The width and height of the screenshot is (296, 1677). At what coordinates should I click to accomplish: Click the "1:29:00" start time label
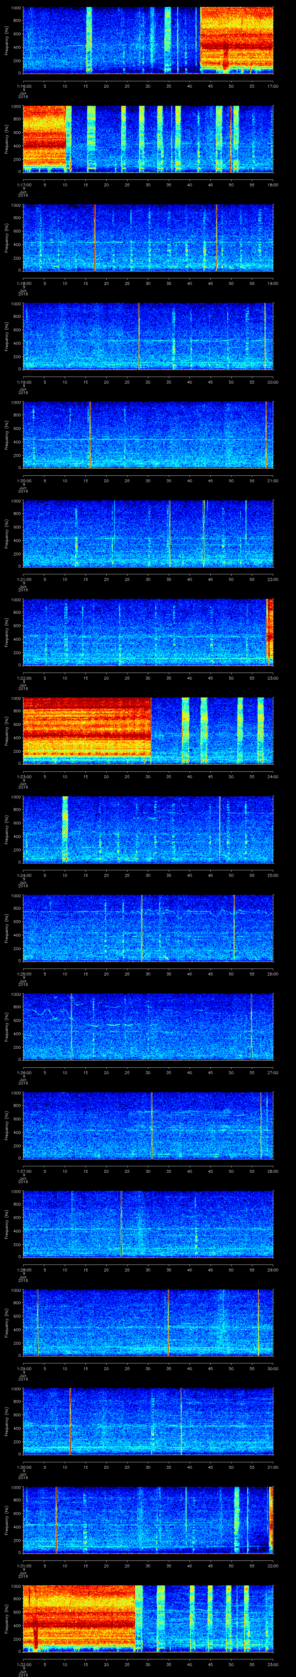pyautogui.click(x=23, y=1368)
